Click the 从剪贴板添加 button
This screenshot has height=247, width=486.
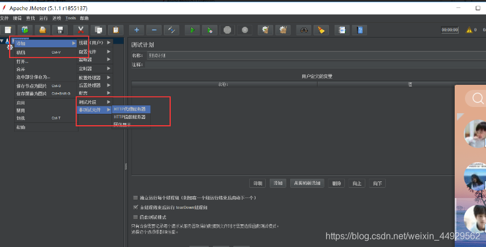(x=307, y=183)
